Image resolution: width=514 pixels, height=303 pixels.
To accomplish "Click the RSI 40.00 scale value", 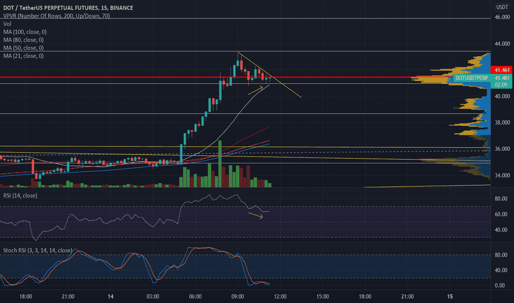I will 501,230.
